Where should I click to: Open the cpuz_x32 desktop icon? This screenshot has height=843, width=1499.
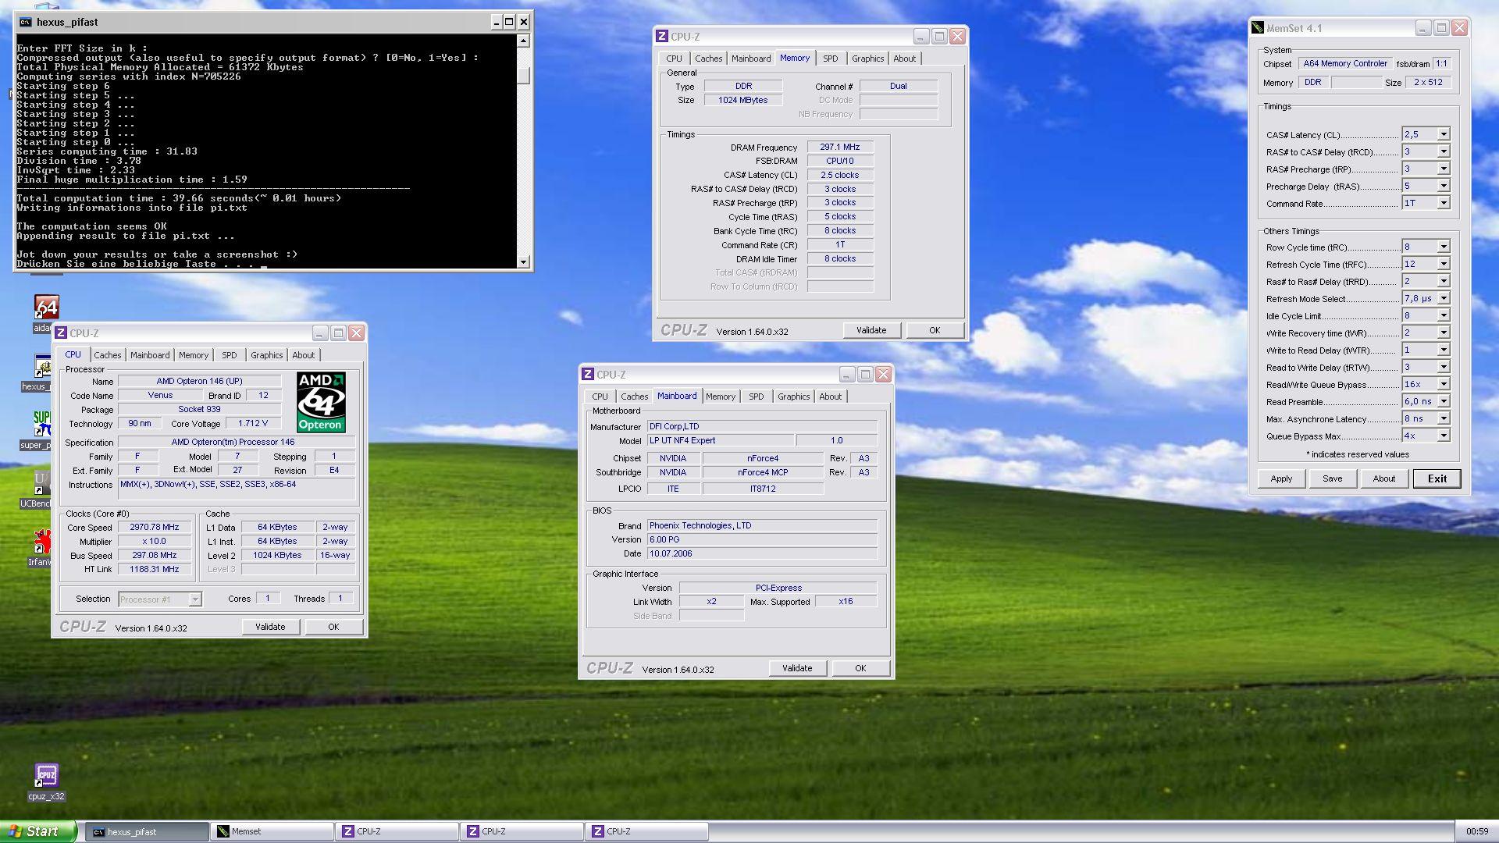tap(46, 775)
